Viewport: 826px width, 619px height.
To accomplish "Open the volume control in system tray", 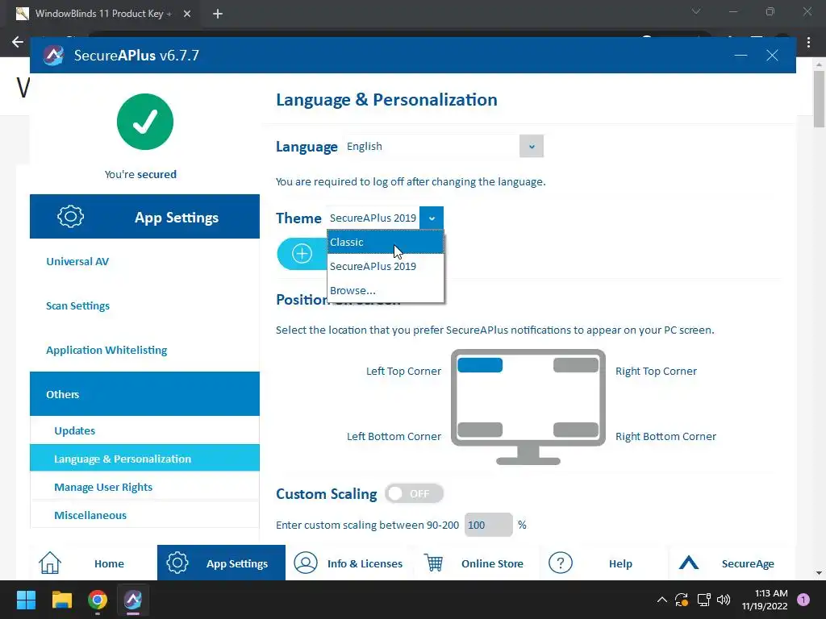I will coord(724,600).
